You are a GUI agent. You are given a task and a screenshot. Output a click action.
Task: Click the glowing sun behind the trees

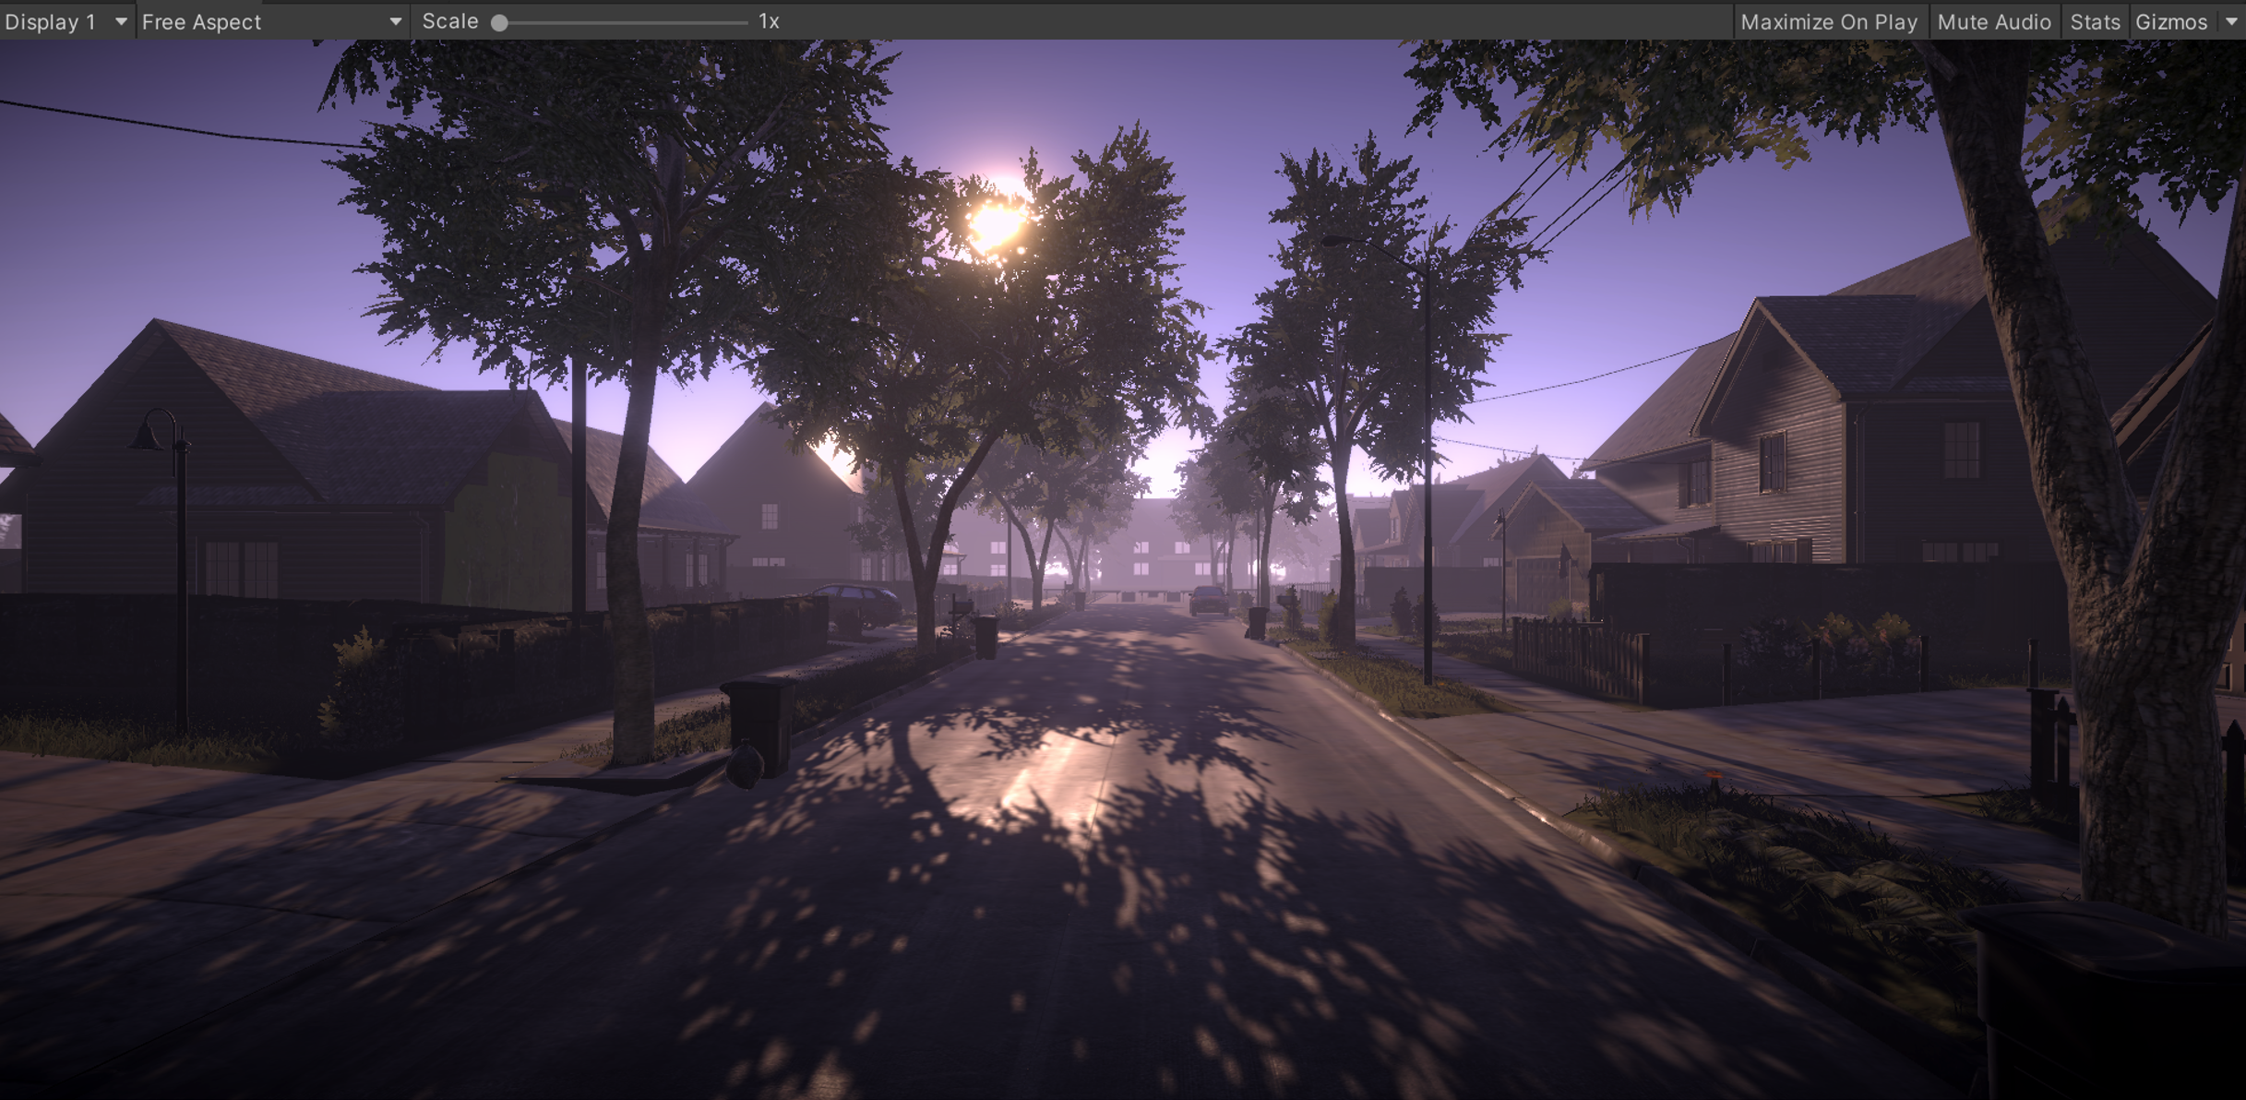pyautogui.click(x=995, y=224)
